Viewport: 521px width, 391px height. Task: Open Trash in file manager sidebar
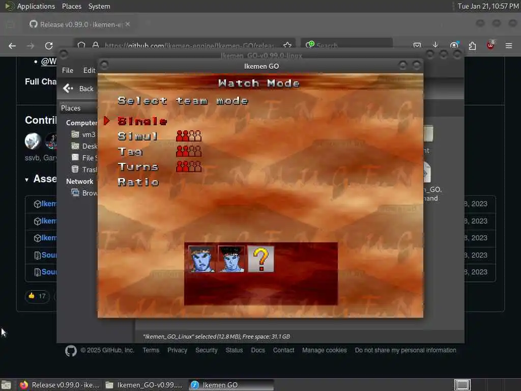coord(84,170)
